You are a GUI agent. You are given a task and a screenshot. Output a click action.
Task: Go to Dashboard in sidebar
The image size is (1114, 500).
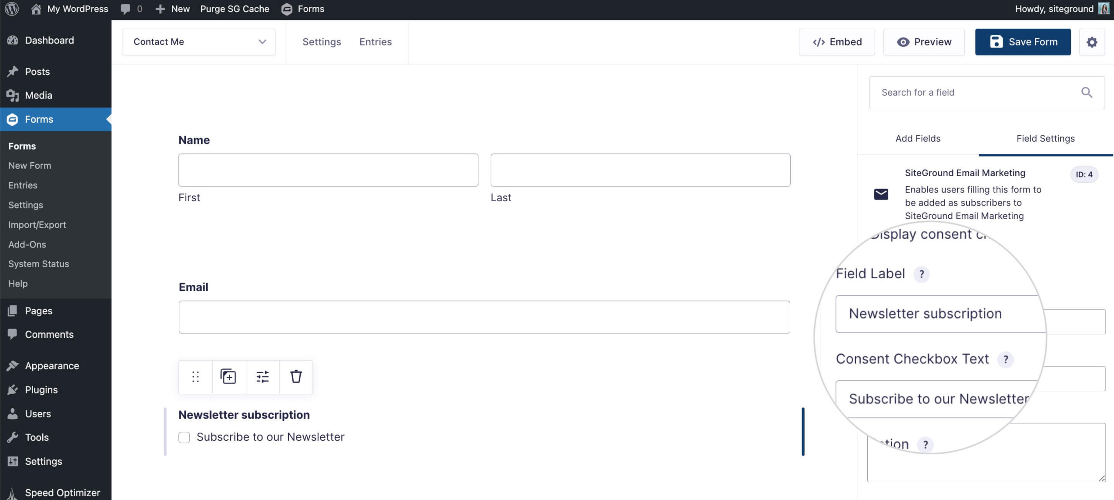(56, 40)
